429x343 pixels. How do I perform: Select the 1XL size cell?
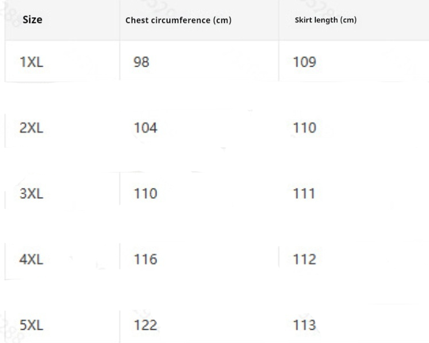click(x=31, y=62)
